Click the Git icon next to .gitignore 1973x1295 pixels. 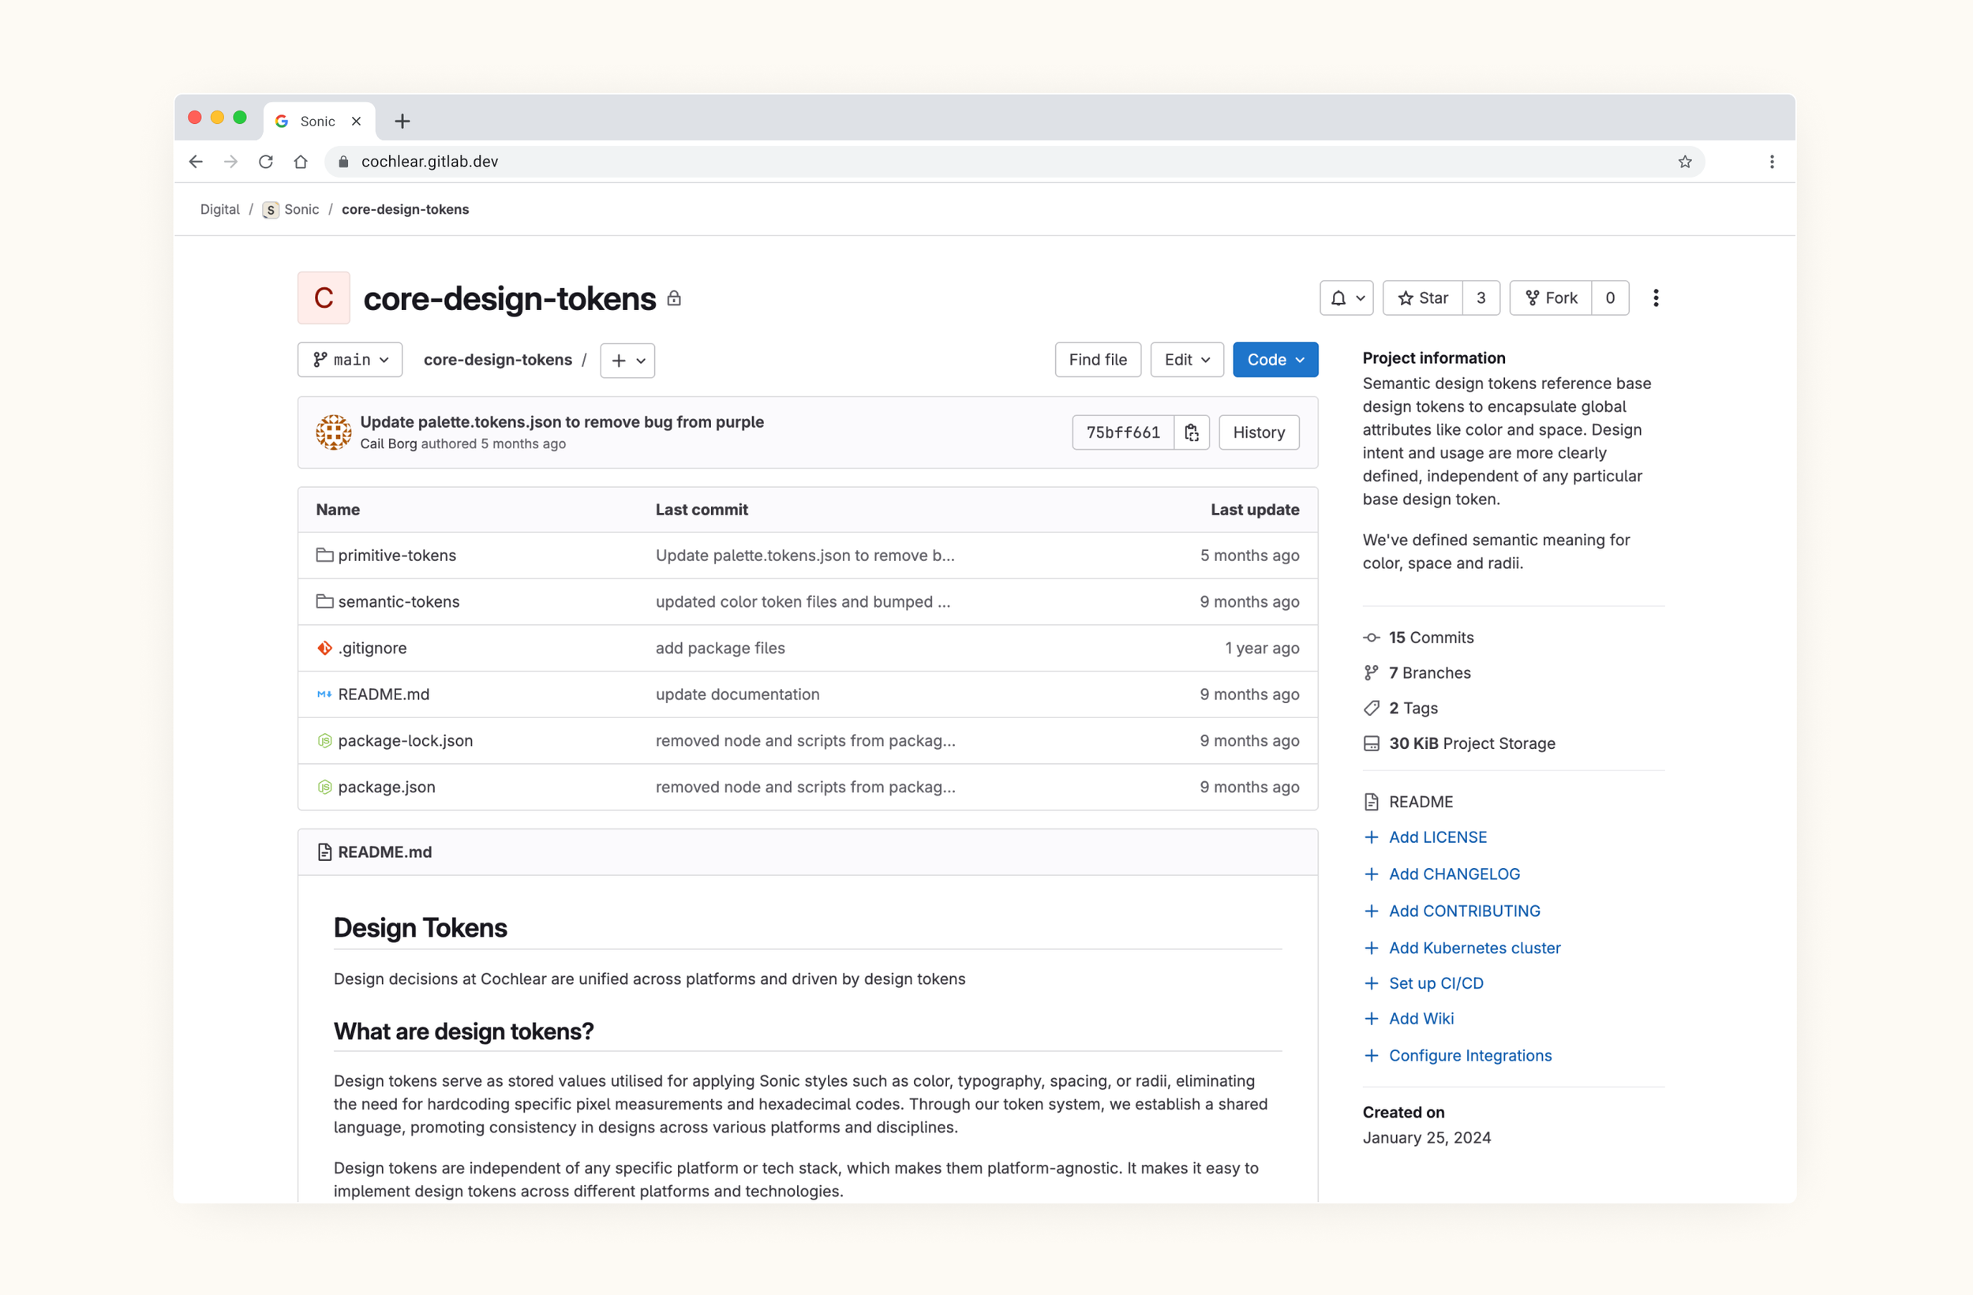click(x=324, y=647)
